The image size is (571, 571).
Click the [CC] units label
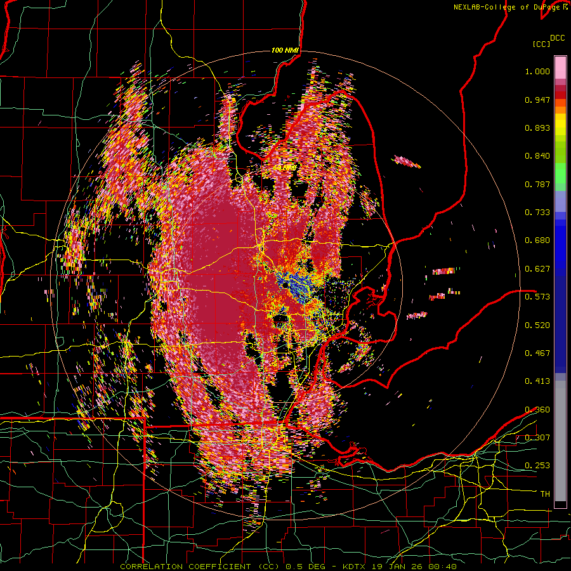pos(542,44)
